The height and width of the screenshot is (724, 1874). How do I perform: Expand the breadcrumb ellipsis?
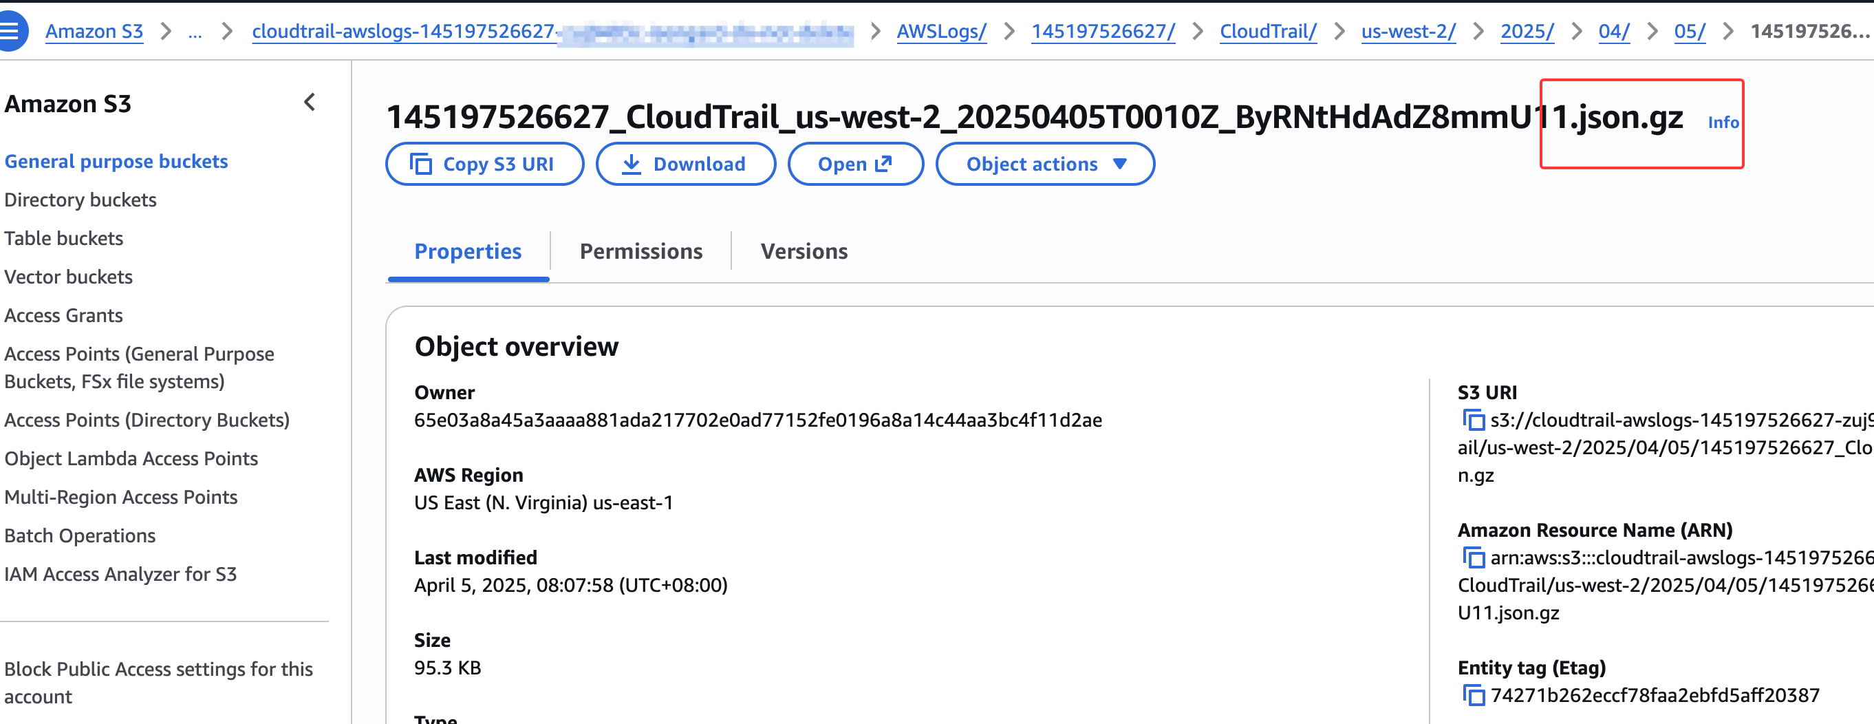tap(194, 31)
